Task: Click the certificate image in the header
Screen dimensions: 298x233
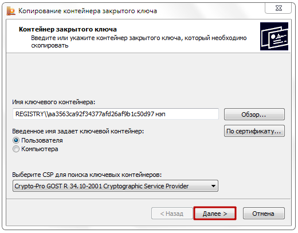Action: click(274, 36)
